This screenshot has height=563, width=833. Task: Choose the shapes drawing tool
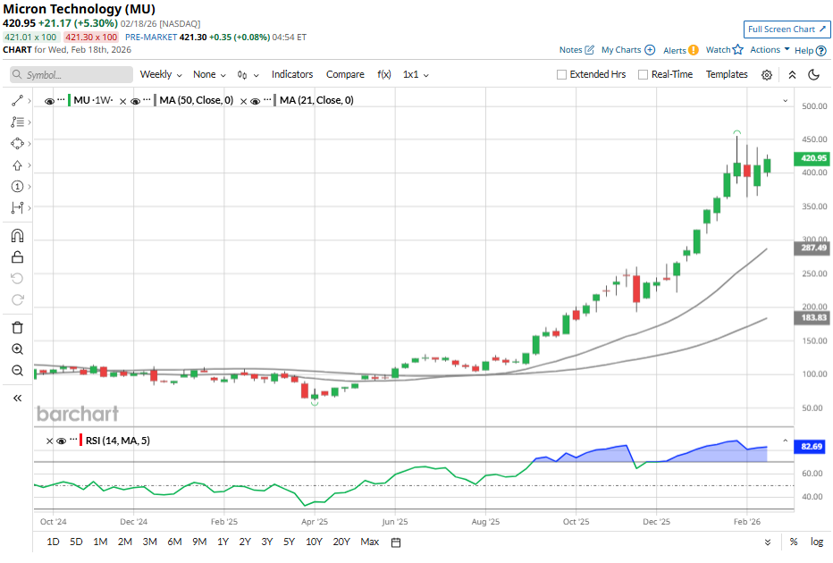pyautogui.click(x=17, y=143)
